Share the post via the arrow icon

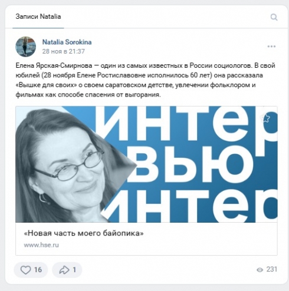pyautogui.click(x=64, y=270)
